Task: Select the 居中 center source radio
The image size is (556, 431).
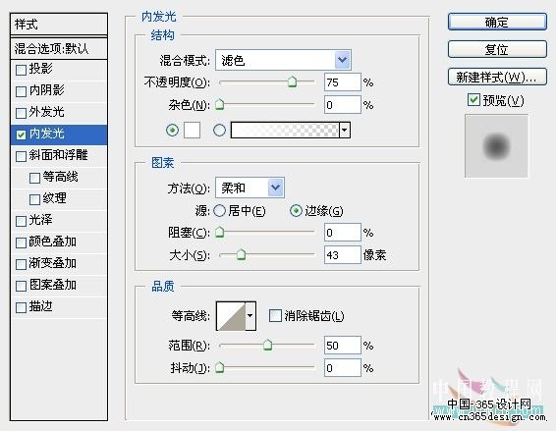Action: coord(219,211)
